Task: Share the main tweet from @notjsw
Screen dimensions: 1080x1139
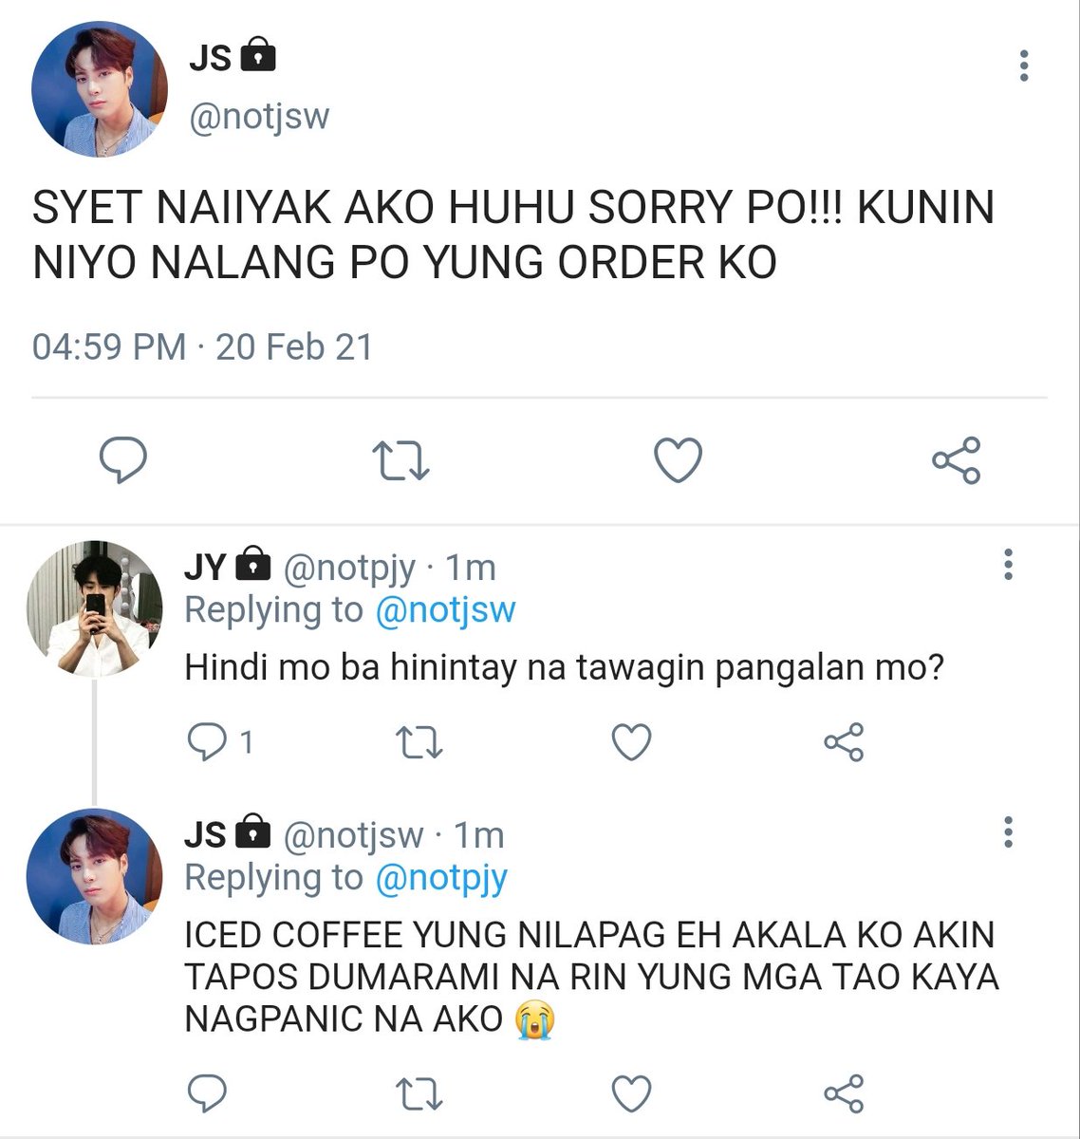Action: pyautogui.click(x=956, y=461)
